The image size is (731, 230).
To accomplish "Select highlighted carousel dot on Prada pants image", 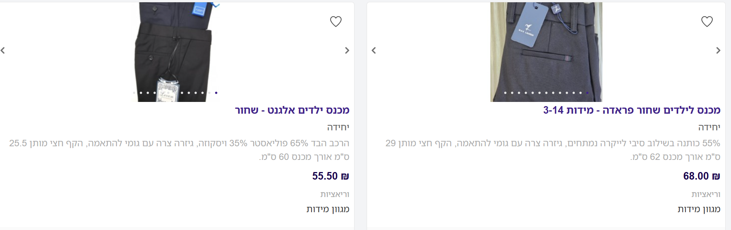I will point(587,93).
